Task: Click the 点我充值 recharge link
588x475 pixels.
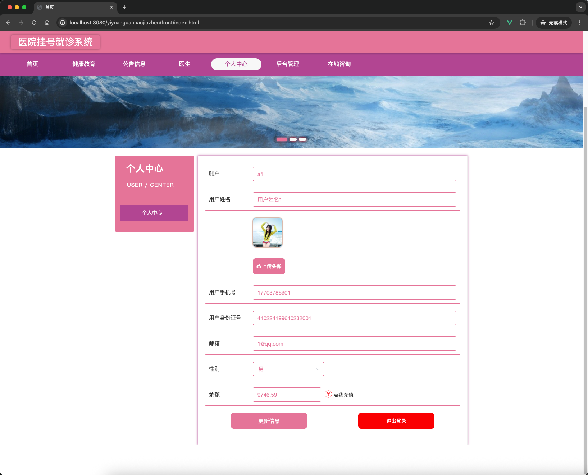Action: [x=343, y=395]
